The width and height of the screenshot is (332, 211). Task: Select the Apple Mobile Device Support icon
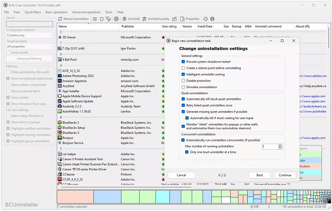(60, 96)
